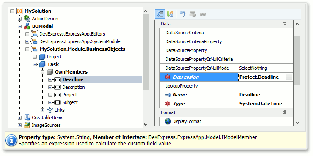The image size is (313, 156).
Task: Open Expression editor ellipsis button
Action: click(289, 77)
